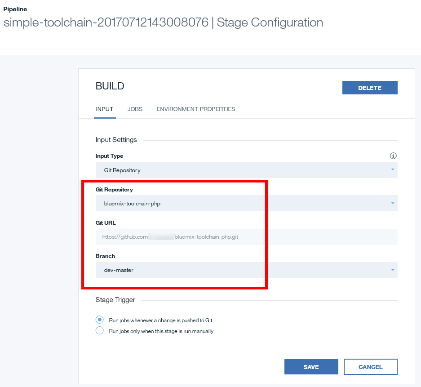The height and width of the screenshot is (387, 421).
Task: Open the ENVIRONMENT PROPERTIES tab
Action: click(196, 109)
